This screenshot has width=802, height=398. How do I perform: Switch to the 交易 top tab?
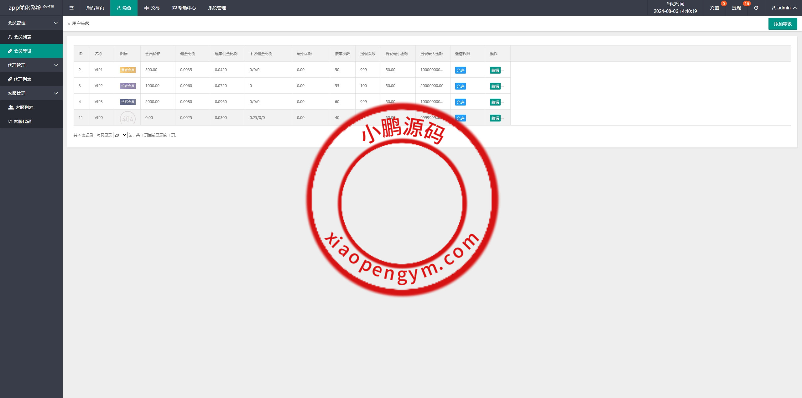pos(152,8)
